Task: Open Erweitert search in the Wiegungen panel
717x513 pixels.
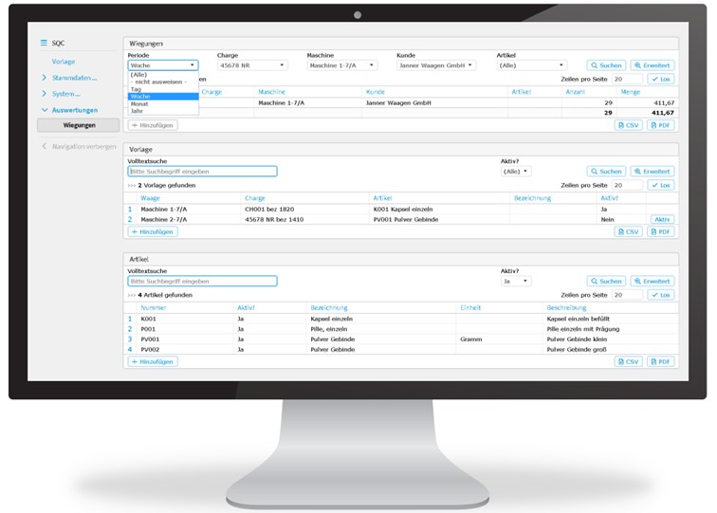Action: [652, 65]
